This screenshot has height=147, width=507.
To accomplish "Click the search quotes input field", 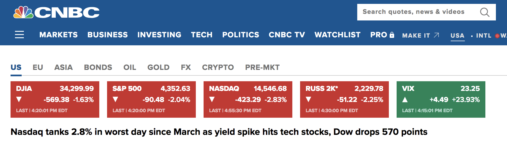I will (x=416, y=12).
